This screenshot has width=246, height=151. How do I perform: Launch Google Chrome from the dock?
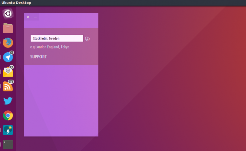[x=8, y=115]
